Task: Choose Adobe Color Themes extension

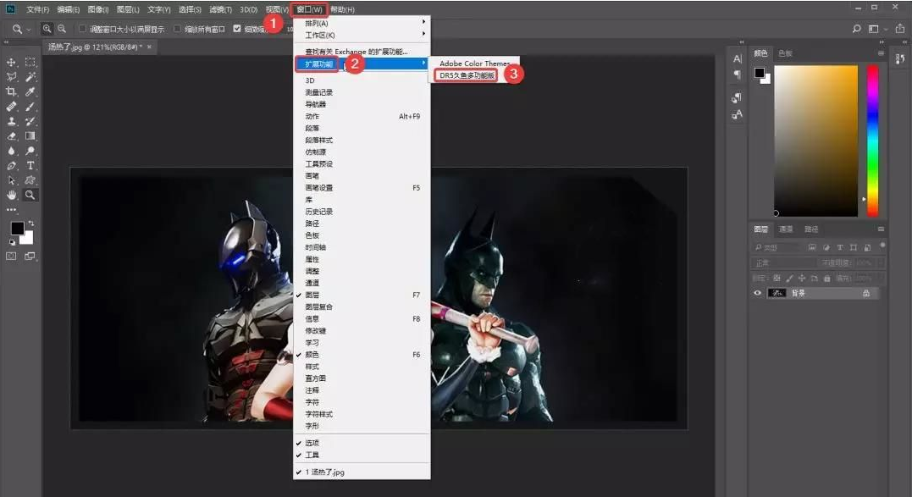Action: (474, 64)
